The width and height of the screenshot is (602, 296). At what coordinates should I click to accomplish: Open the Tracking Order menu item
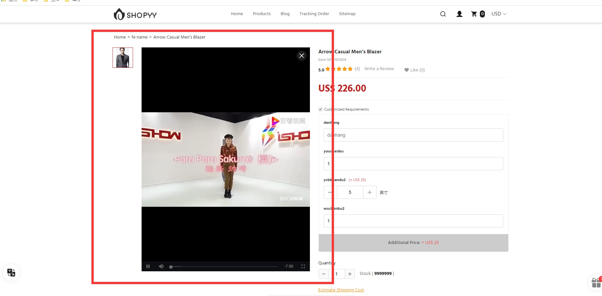coord(314,14)
